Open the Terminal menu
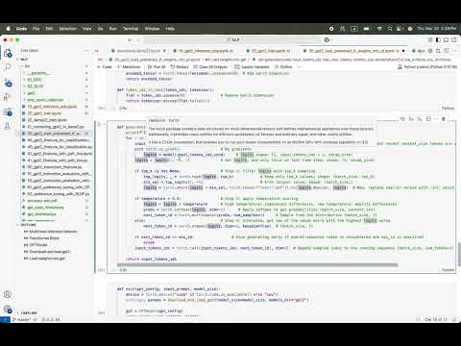This screenshot has width=461, height=346. click(x=131, y=29)
